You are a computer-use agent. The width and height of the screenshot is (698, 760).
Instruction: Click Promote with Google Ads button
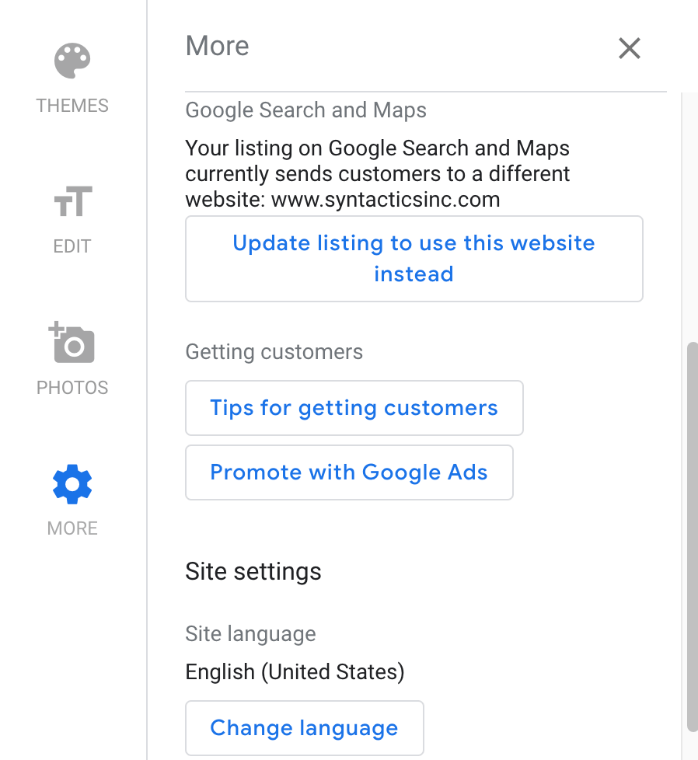349,472
